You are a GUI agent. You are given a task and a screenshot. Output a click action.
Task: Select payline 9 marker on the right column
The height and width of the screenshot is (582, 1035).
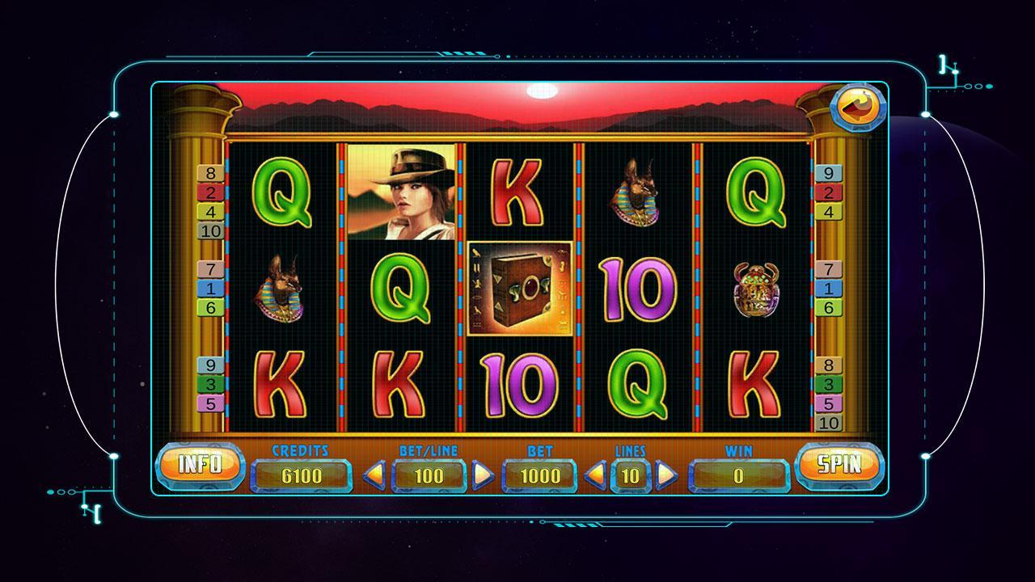pos(828,173)
